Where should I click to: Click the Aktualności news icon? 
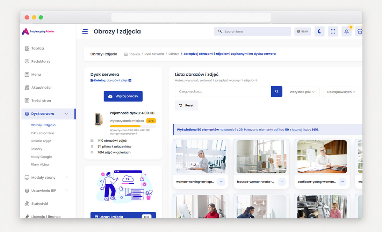pyautogui.click(x=27, y=88)
